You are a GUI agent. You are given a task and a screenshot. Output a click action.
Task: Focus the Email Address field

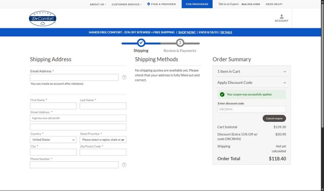tap(74, 77)
